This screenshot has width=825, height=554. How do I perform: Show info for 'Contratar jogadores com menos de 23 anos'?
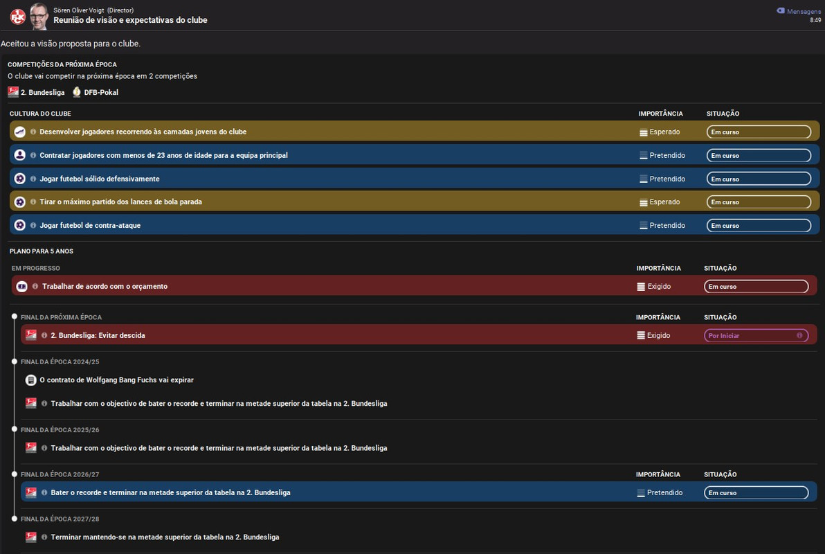(33, 155)
